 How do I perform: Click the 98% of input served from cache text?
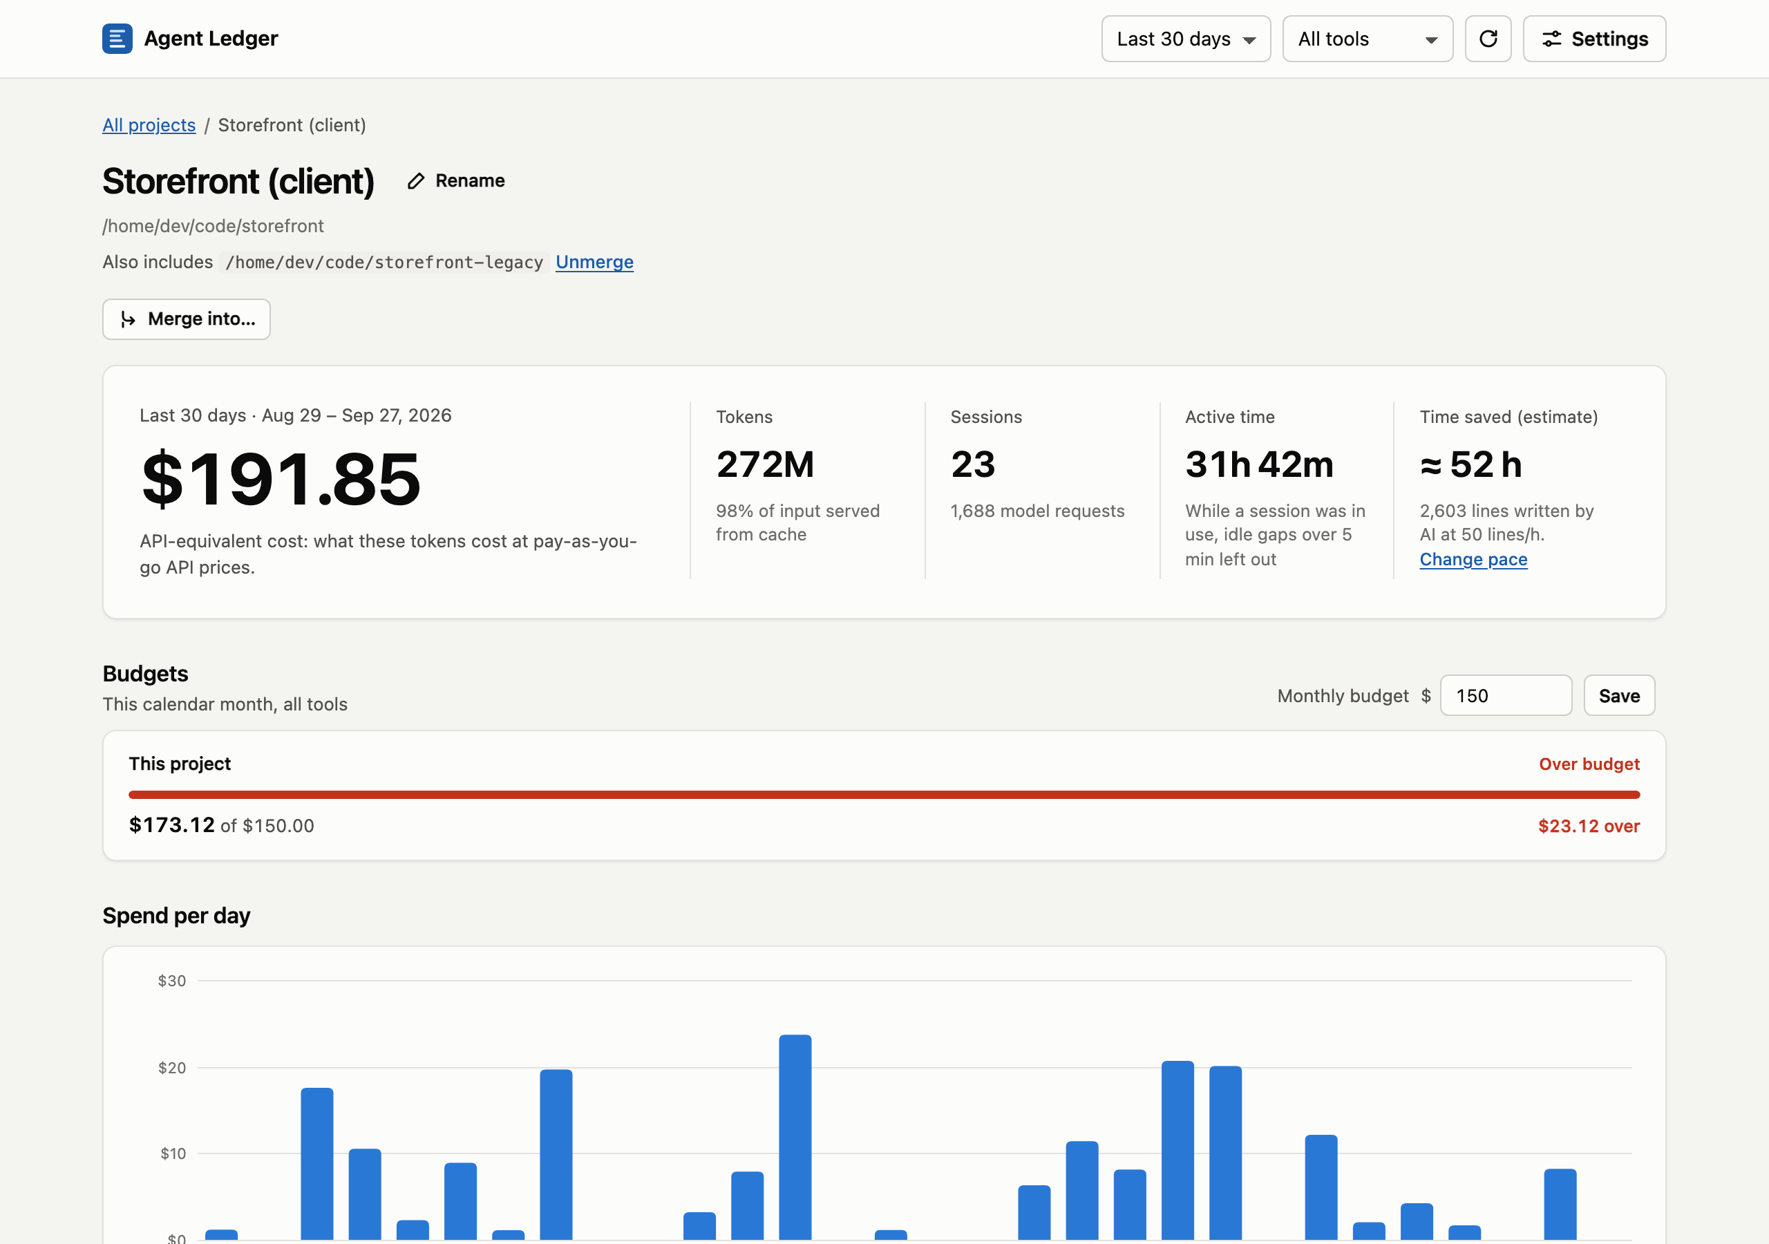pyautogui.click(x=797, y=522)
